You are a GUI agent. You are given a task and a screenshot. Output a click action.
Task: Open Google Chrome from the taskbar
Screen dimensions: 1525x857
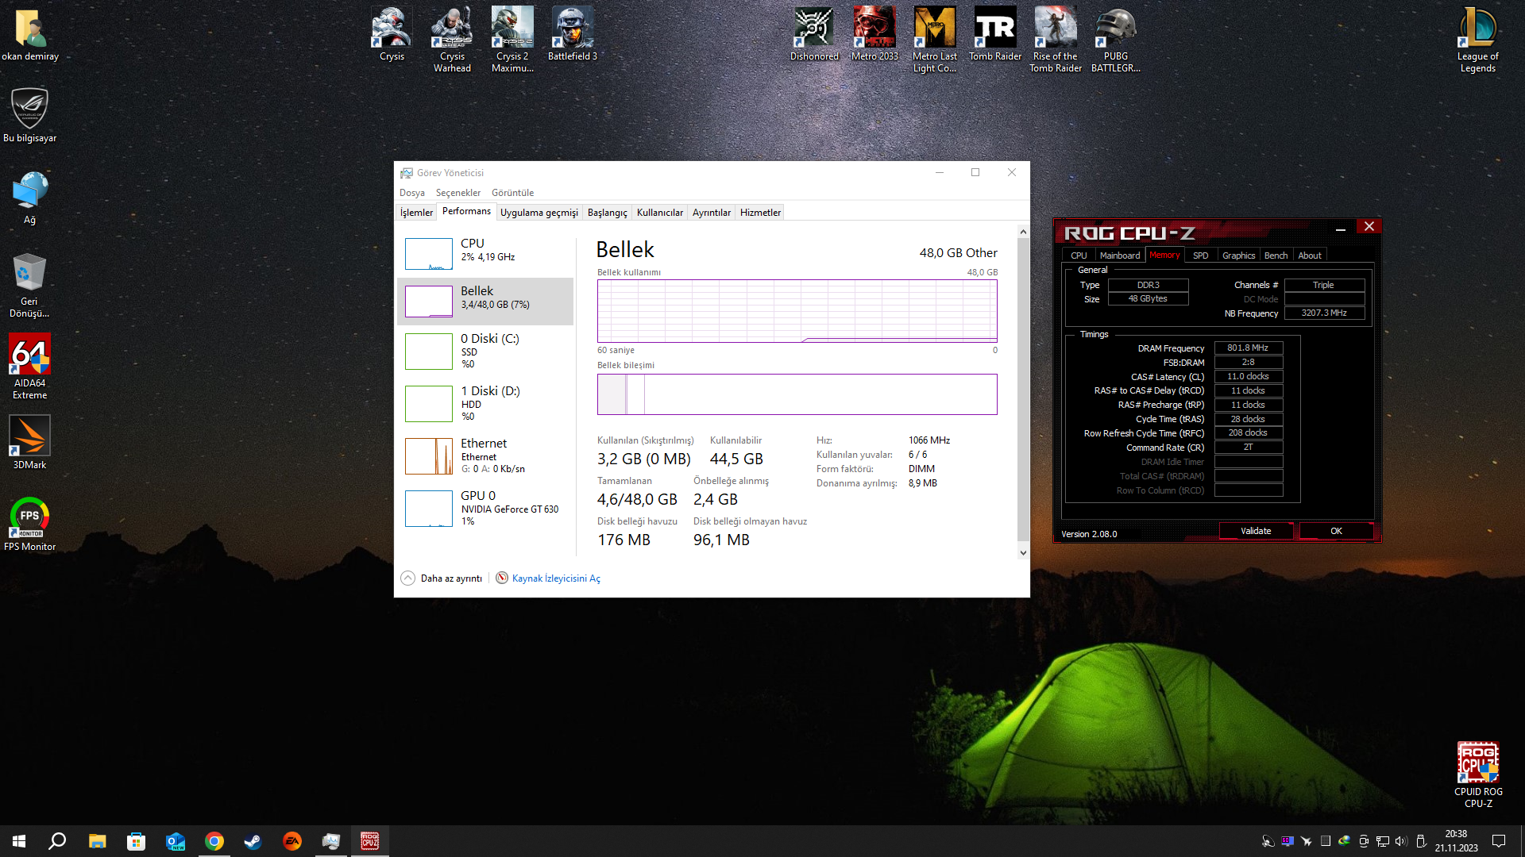click(x=214, y=841)
